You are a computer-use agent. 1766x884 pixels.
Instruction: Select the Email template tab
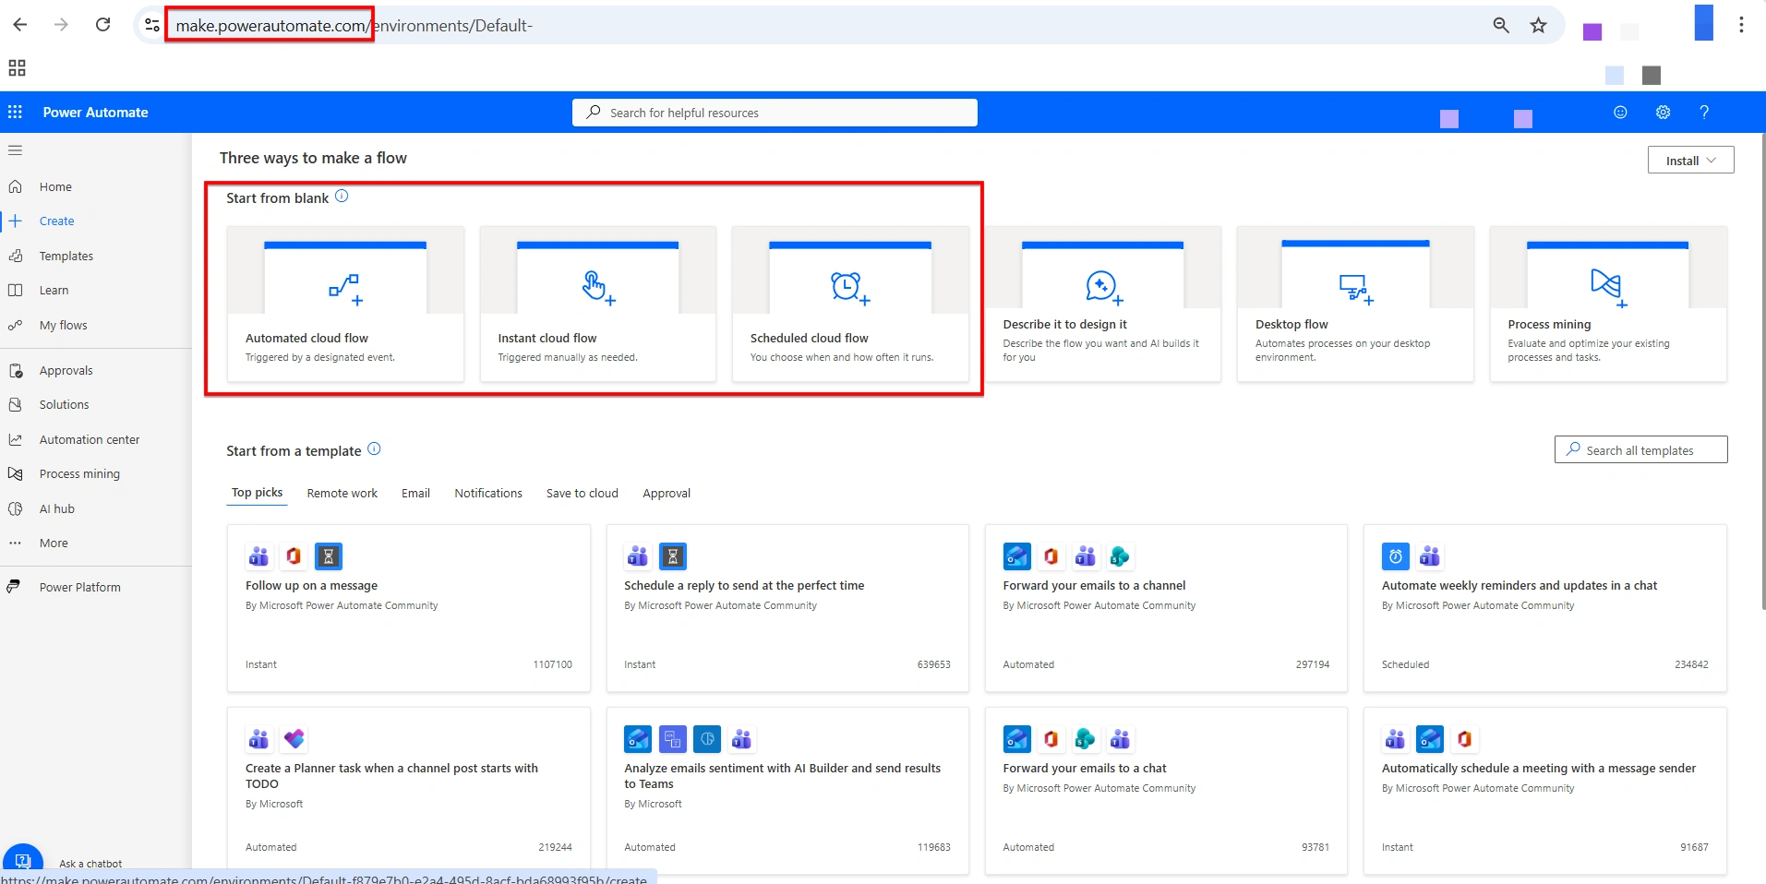pyautogui.click(x=415, y=493)
